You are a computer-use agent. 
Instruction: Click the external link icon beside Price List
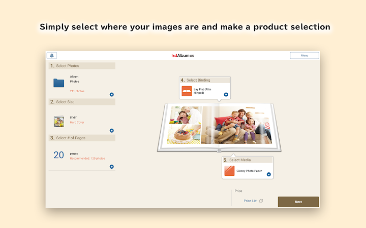261,201
